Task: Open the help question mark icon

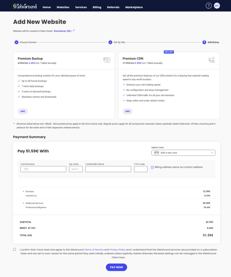Action: click(208, 6)
